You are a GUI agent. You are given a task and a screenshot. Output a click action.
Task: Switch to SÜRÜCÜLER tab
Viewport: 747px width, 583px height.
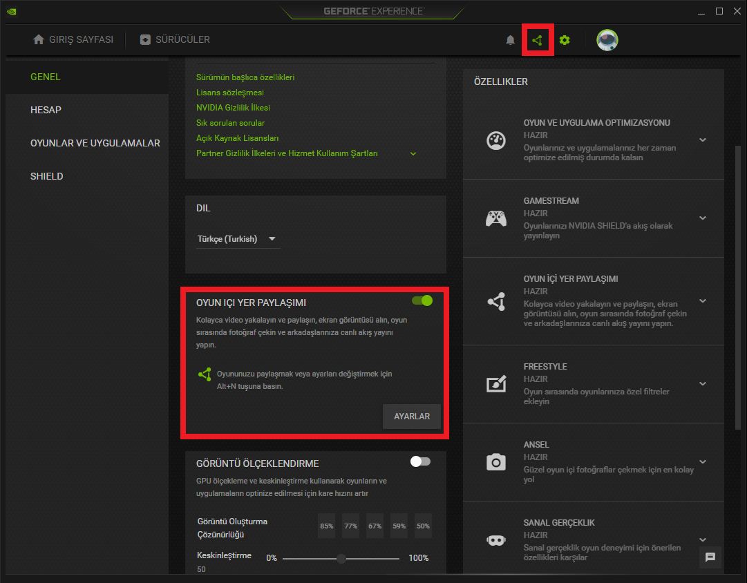tap(175, 39)
